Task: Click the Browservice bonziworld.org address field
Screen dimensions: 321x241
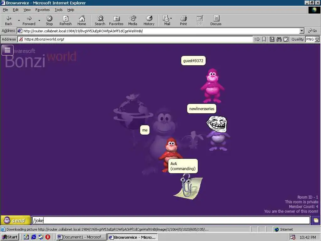Action: pos(135,39)
